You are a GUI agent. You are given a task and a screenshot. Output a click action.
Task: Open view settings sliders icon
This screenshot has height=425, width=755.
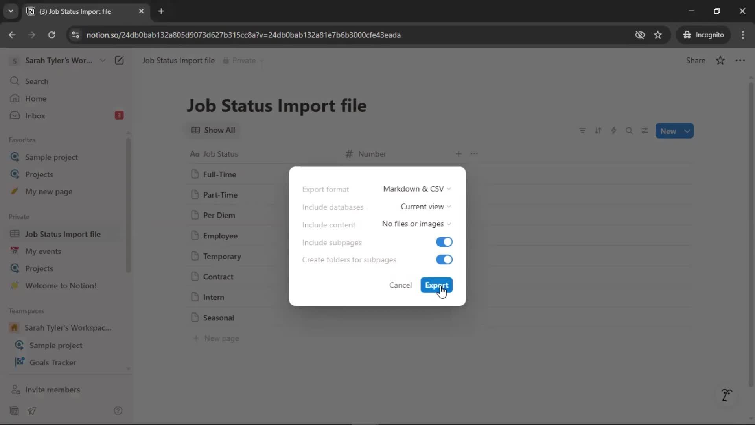click(645, 131)
